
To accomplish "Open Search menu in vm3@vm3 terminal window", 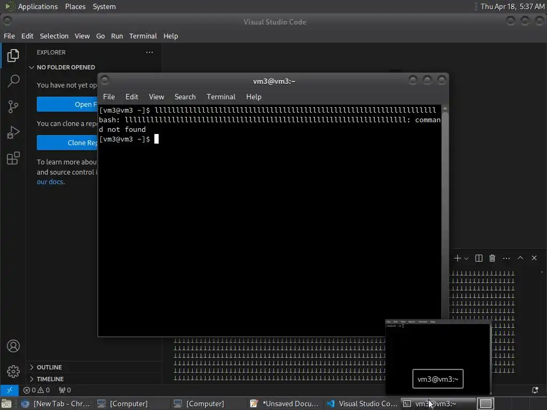I will click(185, 97).
